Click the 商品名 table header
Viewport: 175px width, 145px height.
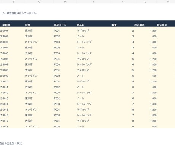[81, 25]
